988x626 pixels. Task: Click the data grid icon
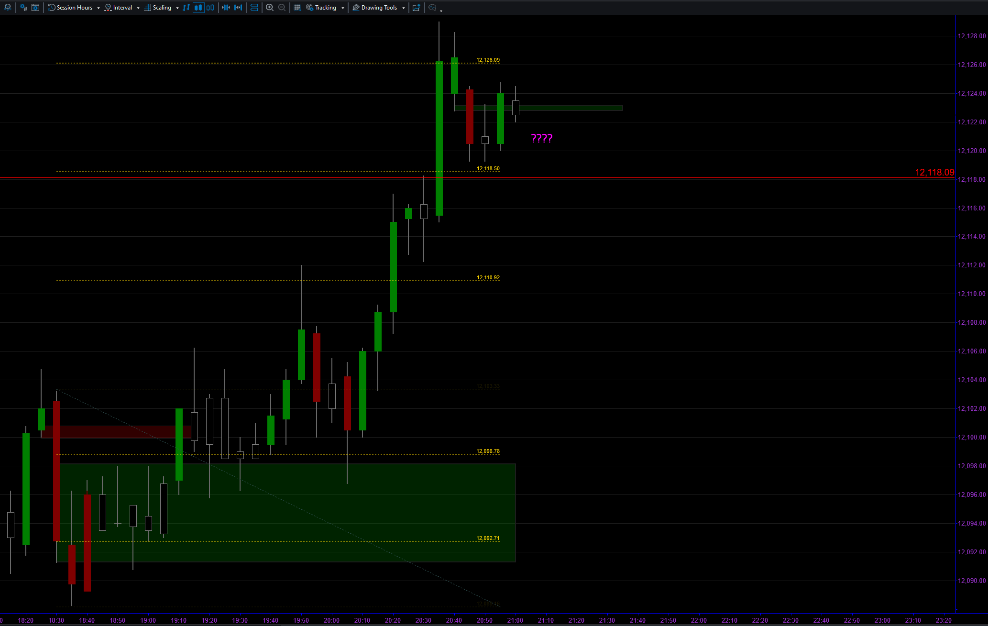297,7
